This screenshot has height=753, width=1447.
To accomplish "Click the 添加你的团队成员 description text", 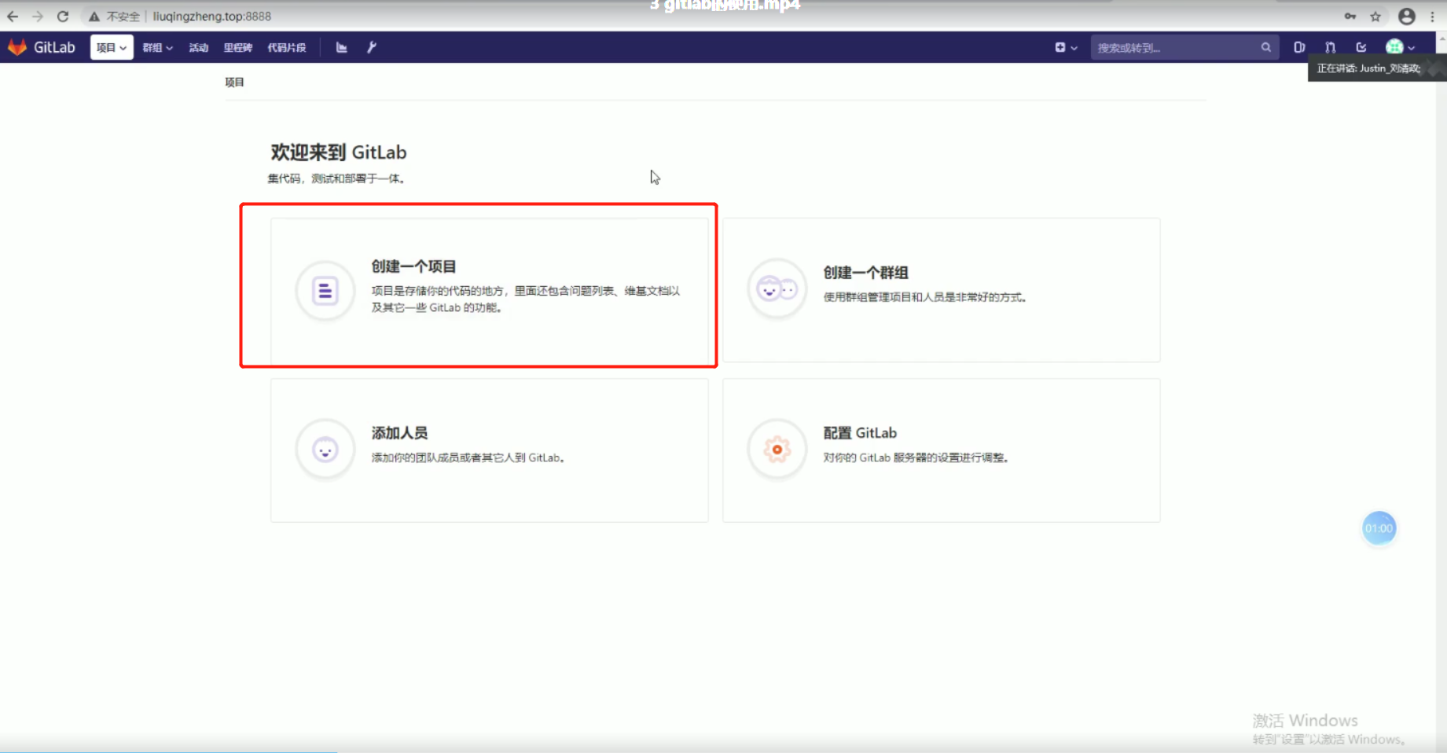I will 468,457.
